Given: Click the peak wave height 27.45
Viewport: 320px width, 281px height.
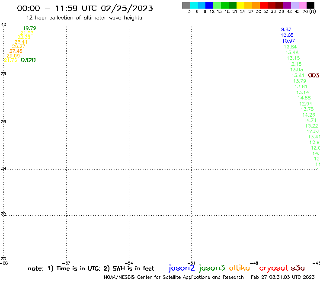Looking at the screenshot, I should (x=16, y=51).
